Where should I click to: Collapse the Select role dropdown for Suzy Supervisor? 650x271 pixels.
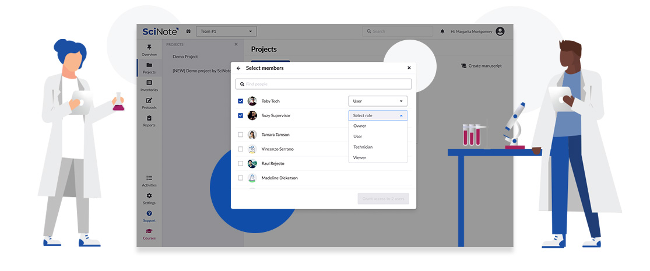point(378,115)
